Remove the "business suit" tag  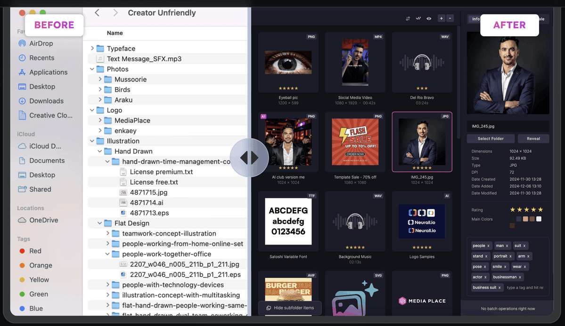tap(499, 288)
